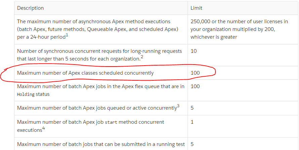Click the Apex flex queue description text
This screenshot has height=150, width=299.
pyautogui.click(x=101, y=86)
